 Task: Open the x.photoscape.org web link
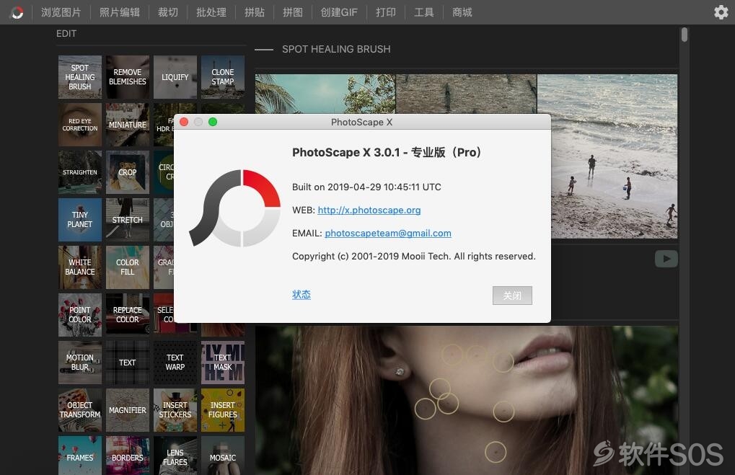pos(369,210)
